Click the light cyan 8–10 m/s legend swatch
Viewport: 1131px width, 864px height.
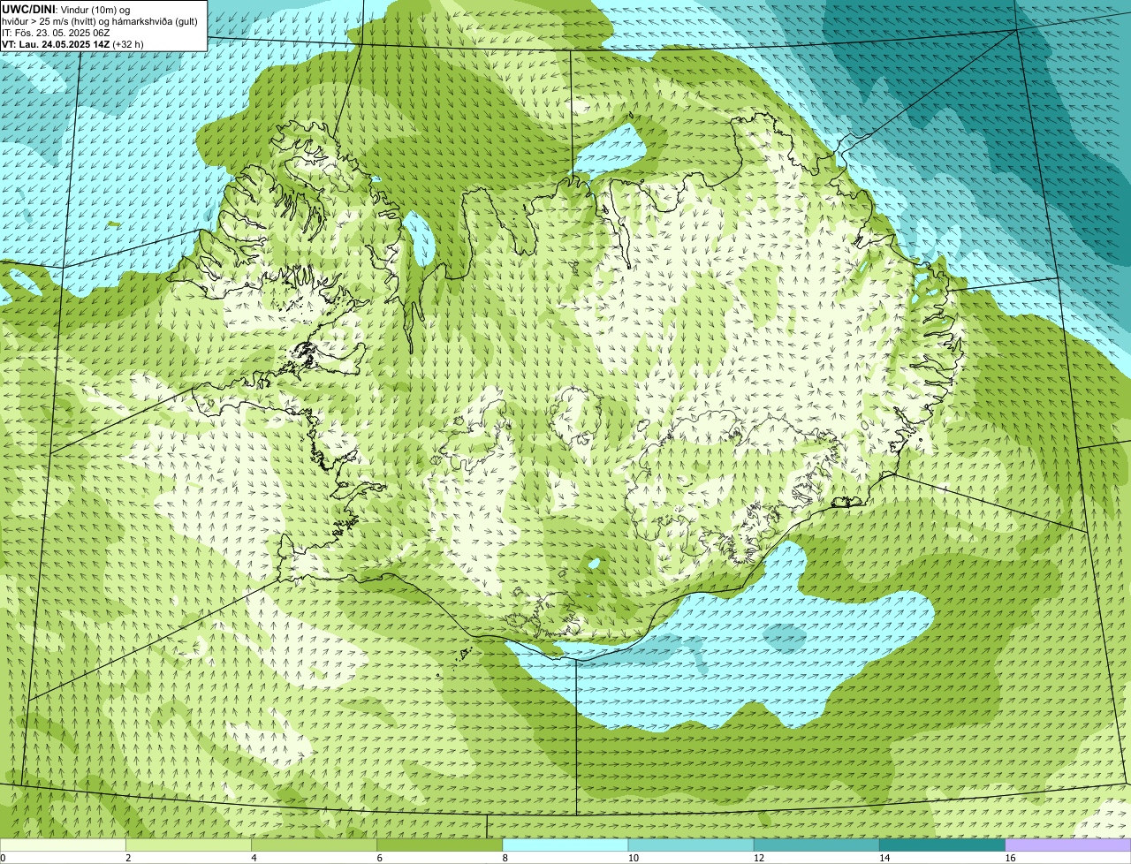pyautogui.click(x=565, y=845)
